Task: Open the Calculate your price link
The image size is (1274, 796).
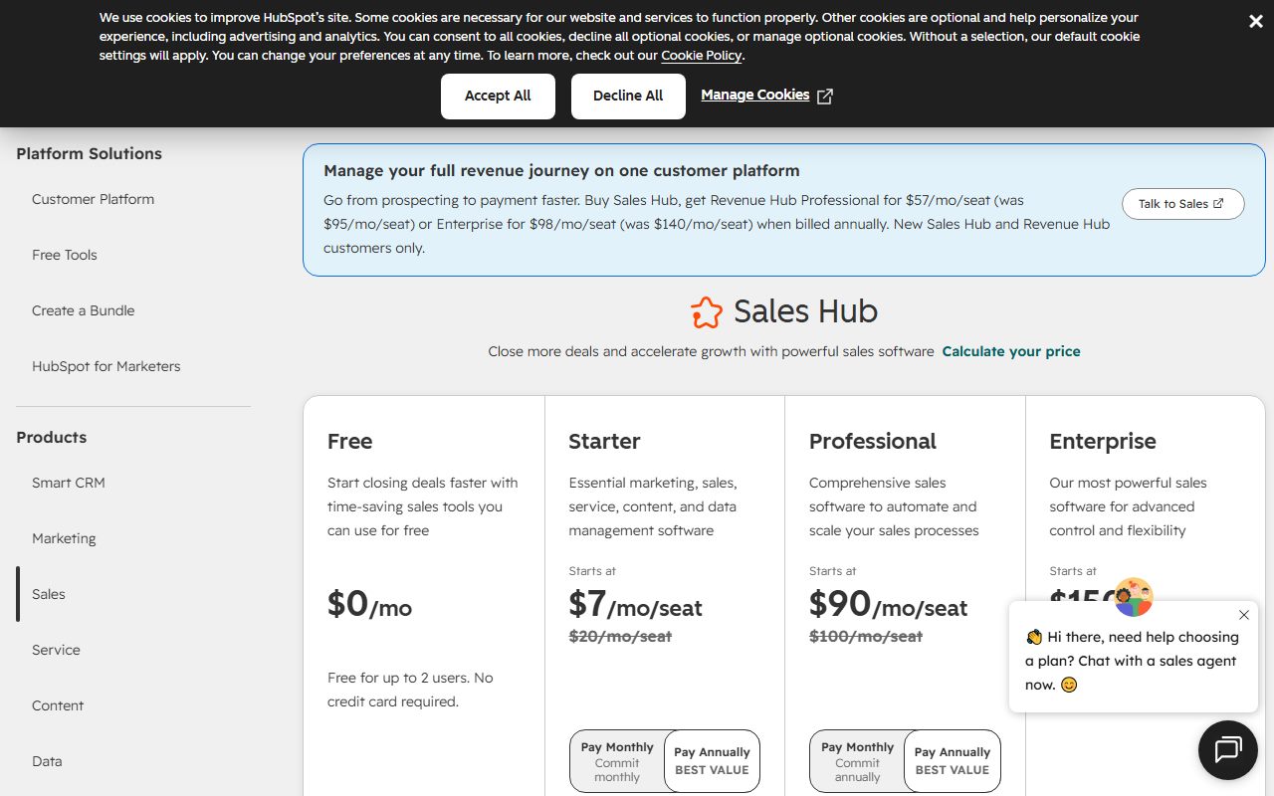Action: pyautogui.click(x=1011, y=351)
